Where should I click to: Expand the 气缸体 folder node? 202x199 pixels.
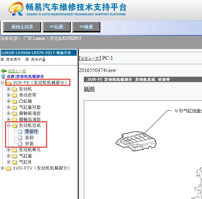pyautogui.click(x=8, y=162)
